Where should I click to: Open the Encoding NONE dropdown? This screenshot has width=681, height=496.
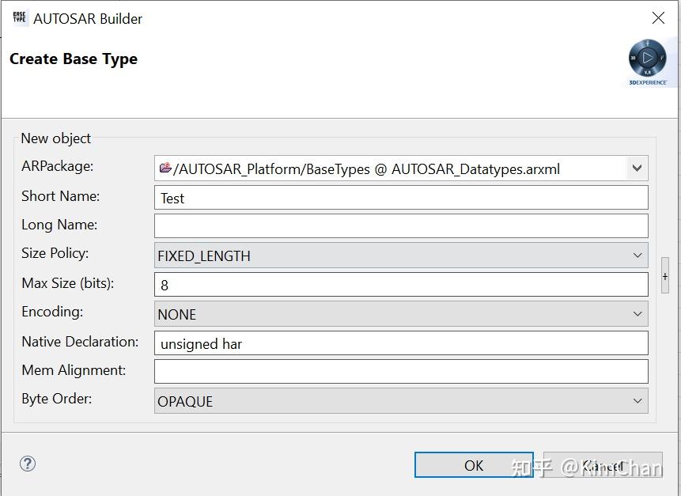(401, 314)
